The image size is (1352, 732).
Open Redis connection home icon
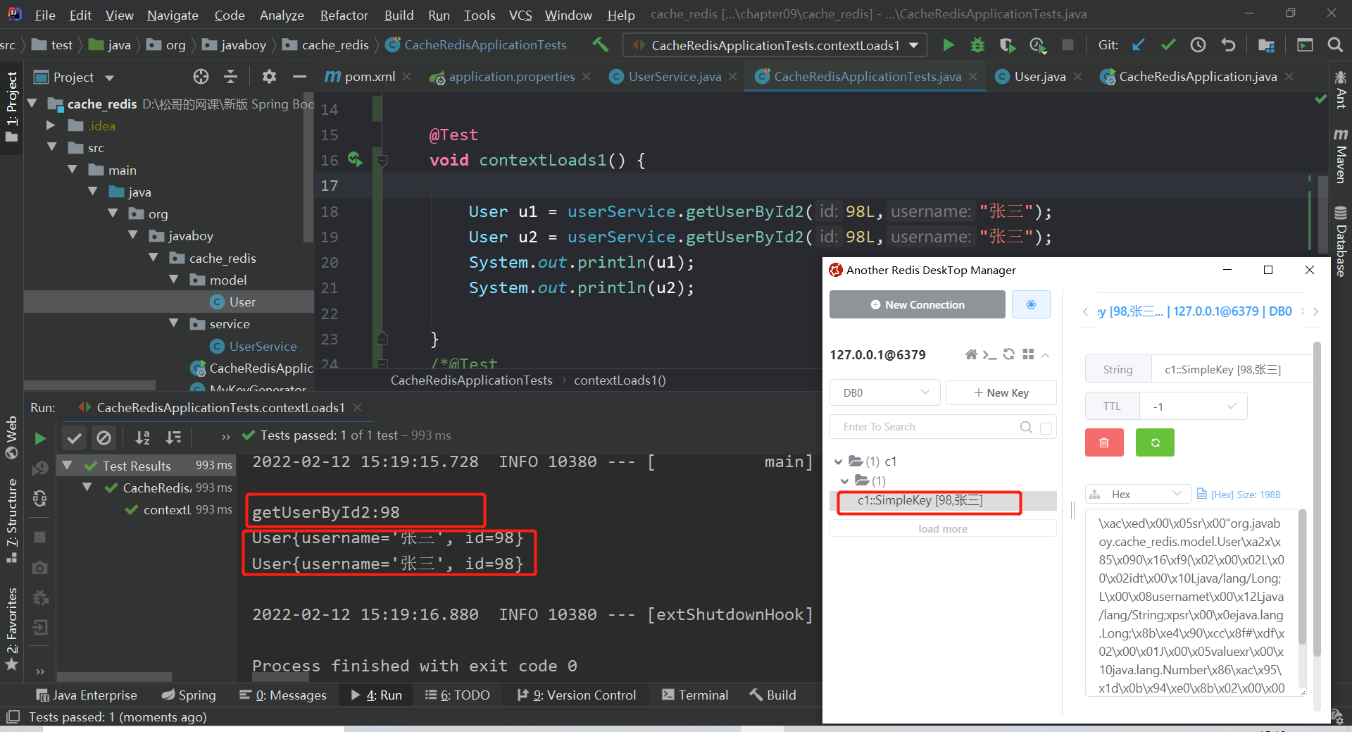point(970,354)
